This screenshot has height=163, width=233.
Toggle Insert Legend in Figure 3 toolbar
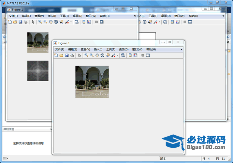point(136,55)
